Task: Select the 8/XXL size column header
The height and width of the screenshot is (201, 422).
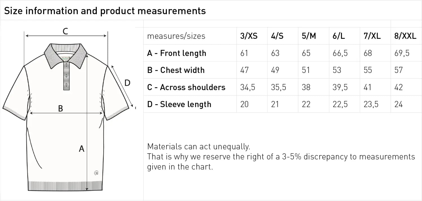Action: pyautogui.click(x=405, y=36)
